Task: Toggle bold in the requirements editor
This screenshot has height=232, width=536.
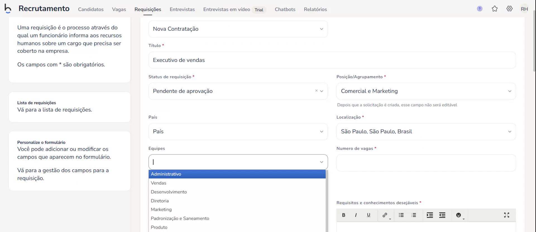Action: pos(344,215)
